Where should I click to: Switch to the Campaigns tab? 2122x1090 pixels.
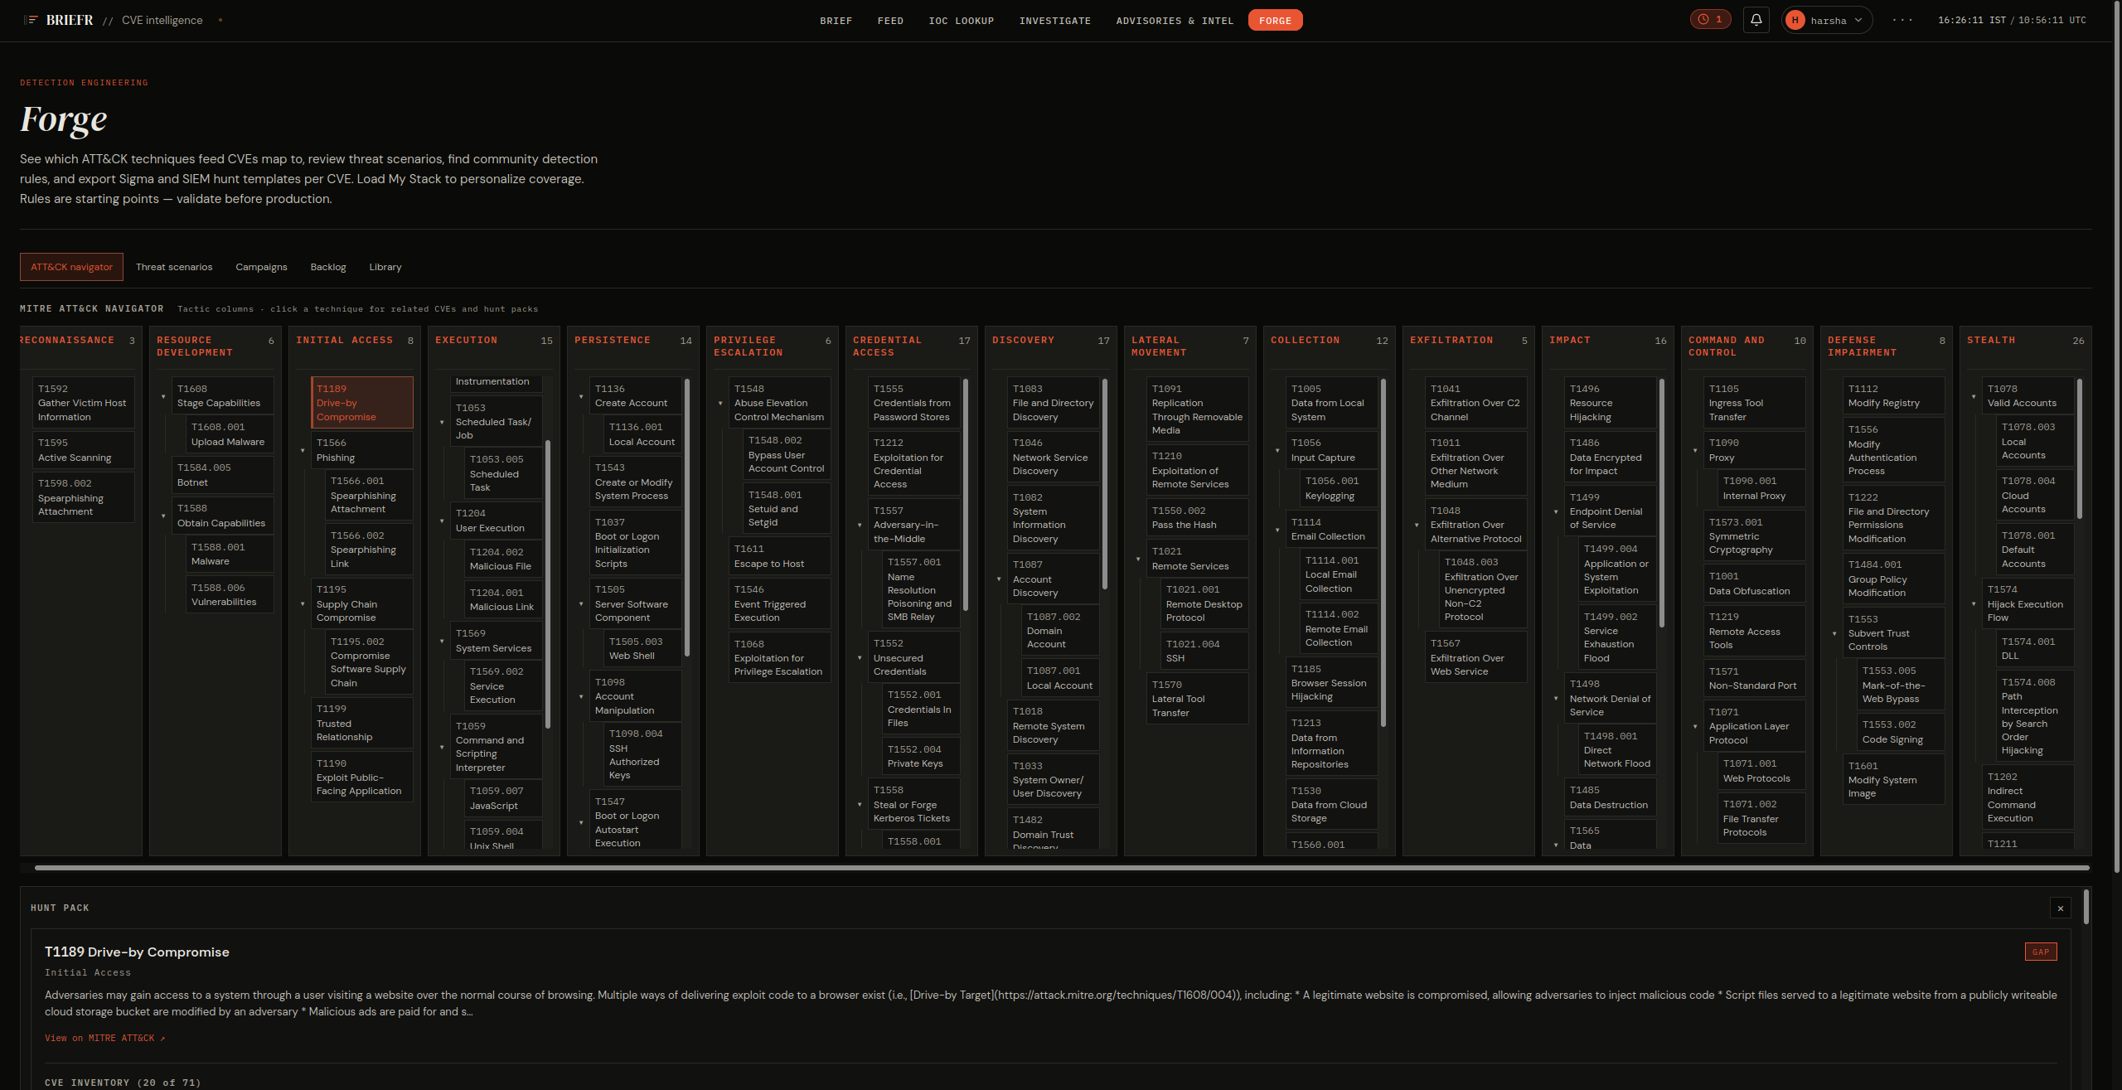click(x=261, y=267)
